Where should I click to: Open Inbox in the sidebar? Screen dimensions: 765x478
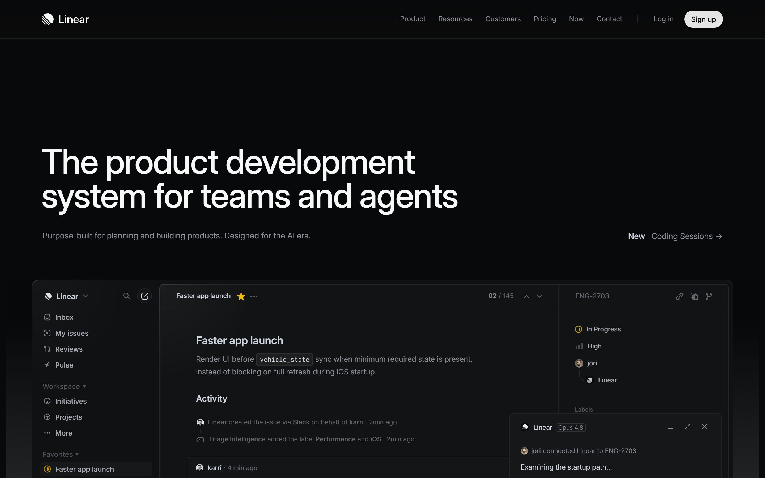tap(96, 317)
